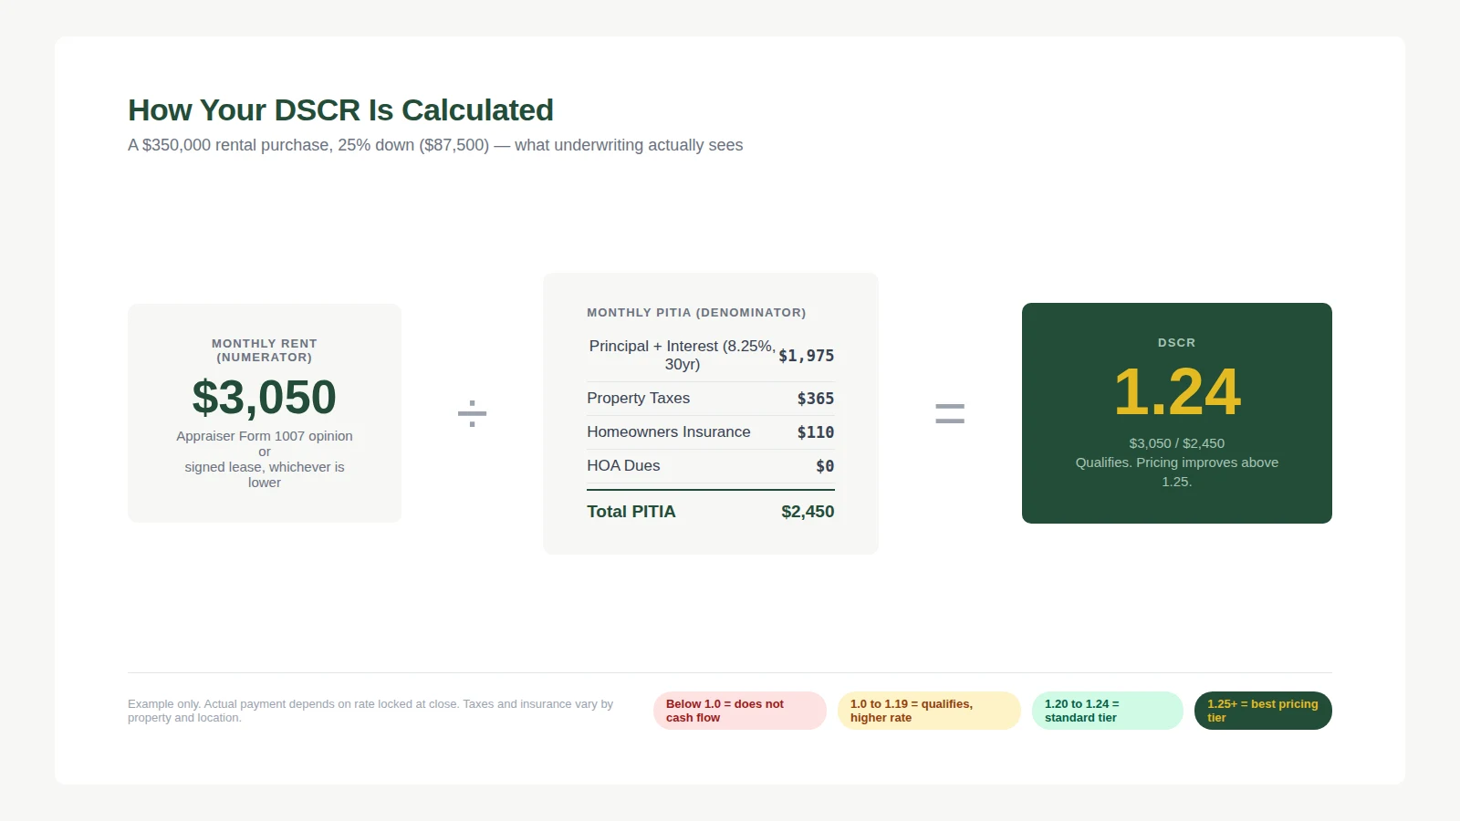
Task: Click the $0 HOA dues value
Action: coord(825,466)
